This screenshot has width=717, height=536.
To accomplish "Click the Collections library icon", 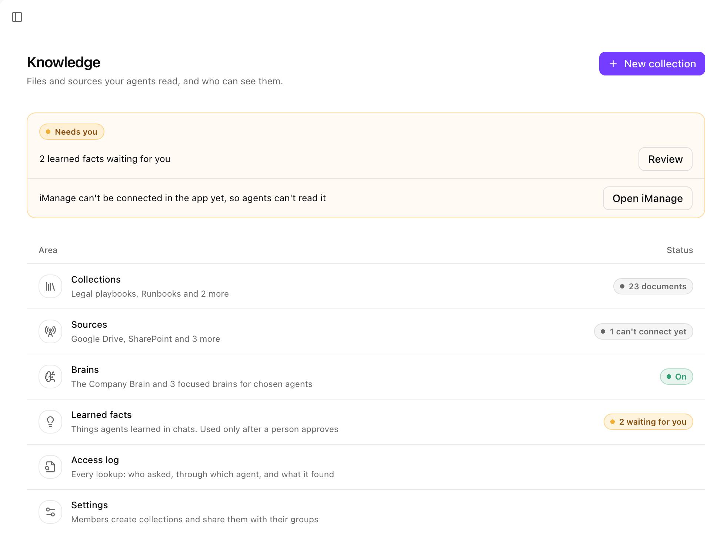I will (50, 286).
